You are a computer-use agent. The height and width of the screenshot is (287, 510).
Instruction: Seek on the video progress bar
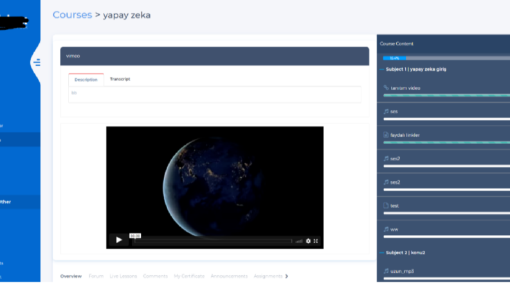pos(213,241)
